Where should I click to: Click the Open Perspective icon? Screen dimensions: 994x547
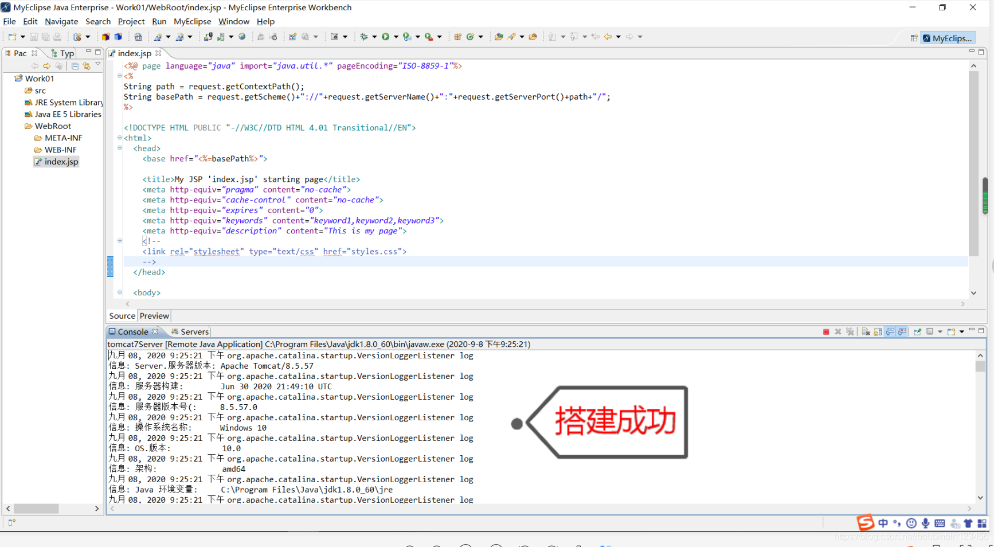(x=914, y=38)
